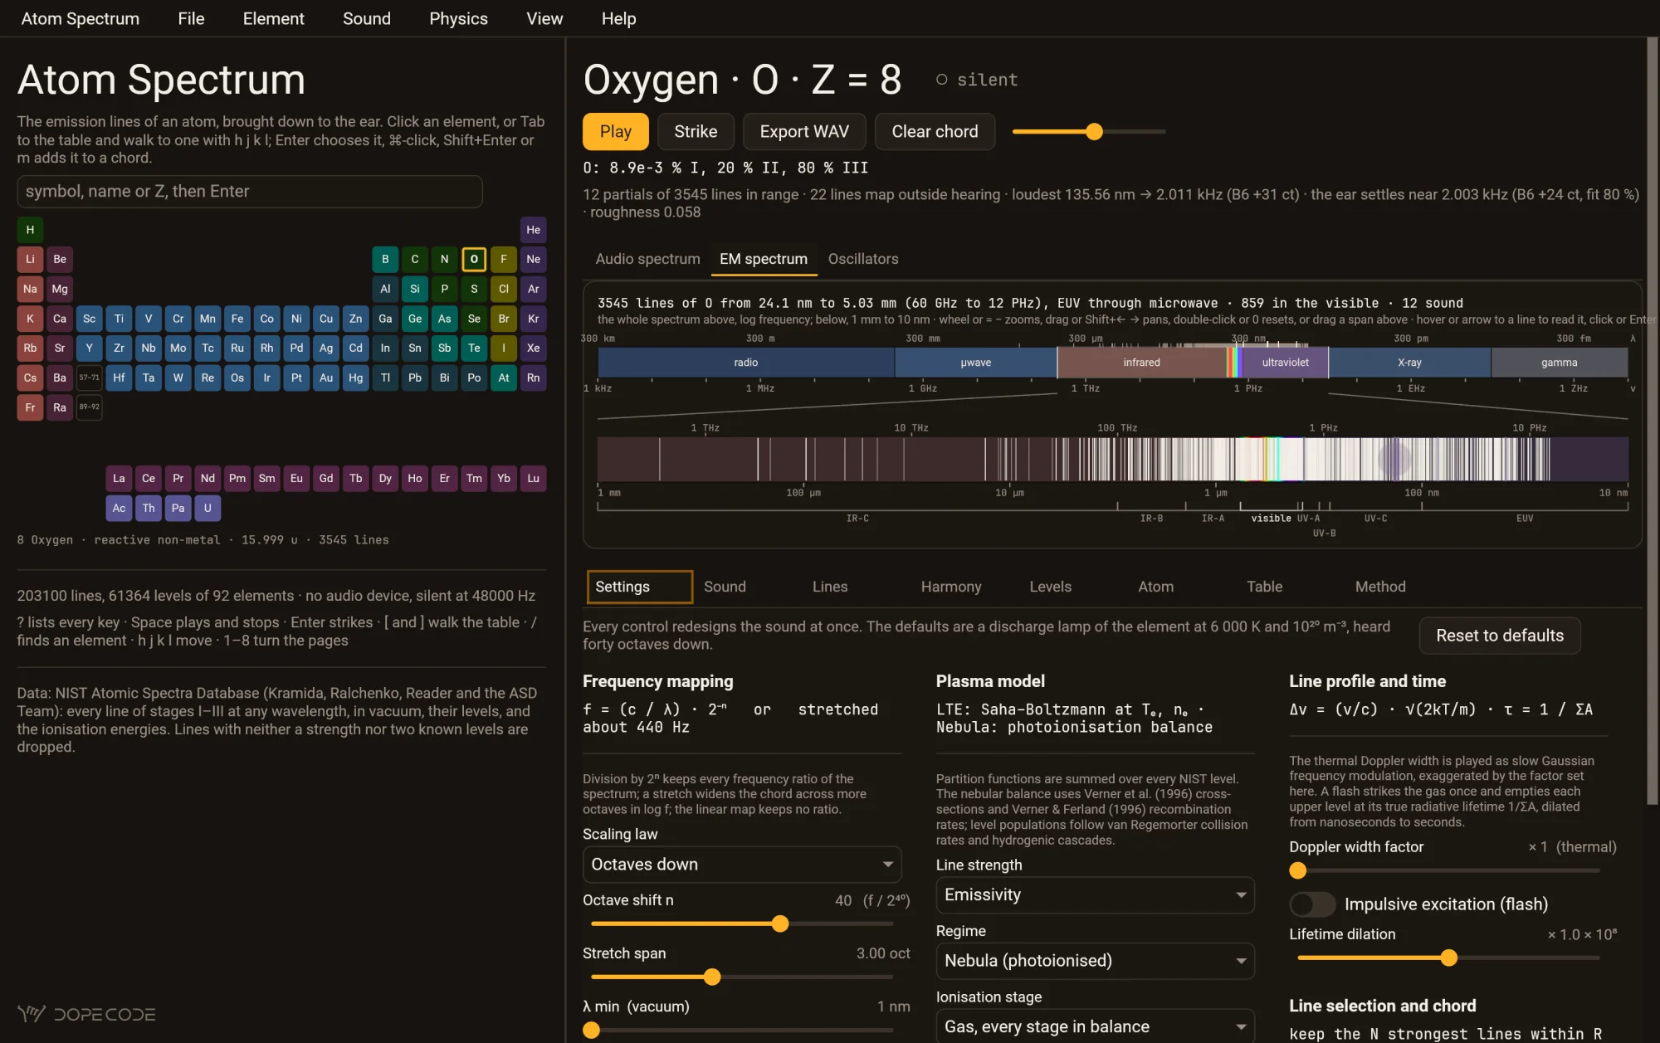Choose the Mercury (Hg) element tile
1660x1043 pixels.
(x=355, y=378)
